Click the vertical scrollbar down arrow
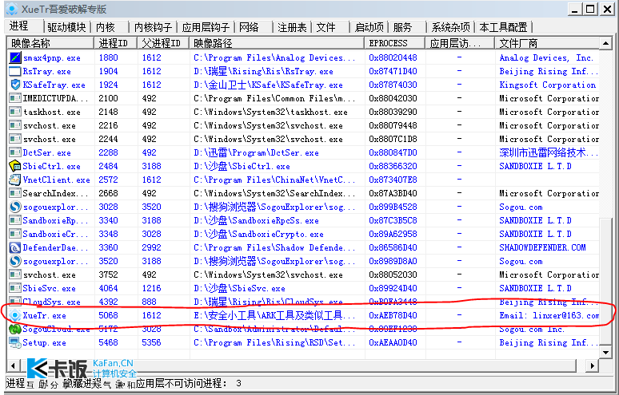Screen dimensions: 619x395 tap(605, 352)
